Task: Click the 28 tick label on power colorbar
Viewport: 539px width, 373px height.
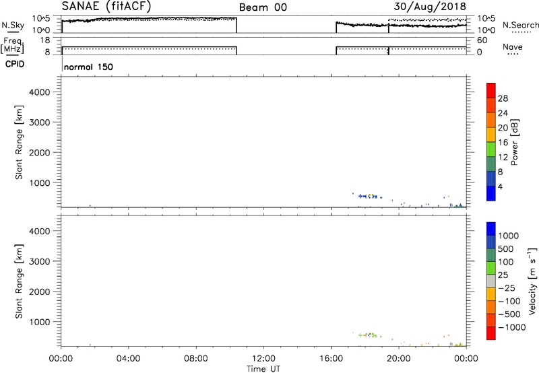Action: pyautogui.click(x=503, y=98)
